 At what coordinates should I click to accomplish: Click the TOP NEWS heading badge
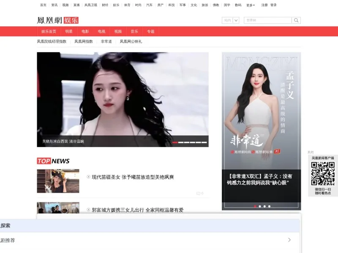click(53, 161)
